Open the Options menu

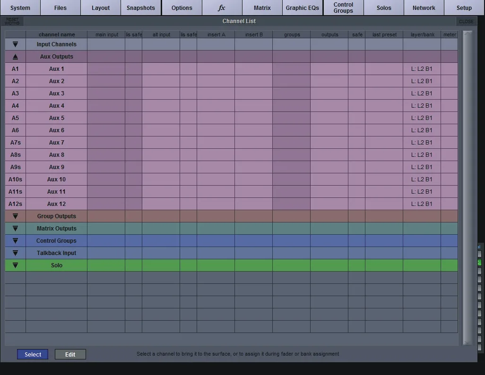coord(182,8)
